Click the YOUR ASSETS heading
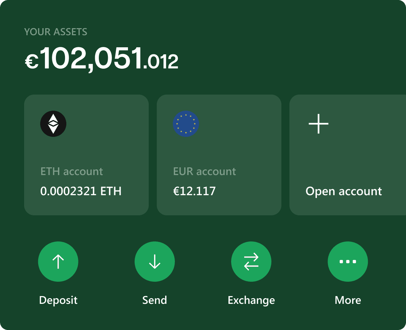406x330 pixels. coord(56,32)
